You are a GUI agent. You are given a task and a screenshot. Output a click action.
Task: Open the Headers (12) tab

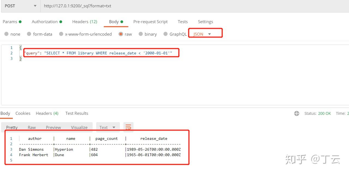85,21
